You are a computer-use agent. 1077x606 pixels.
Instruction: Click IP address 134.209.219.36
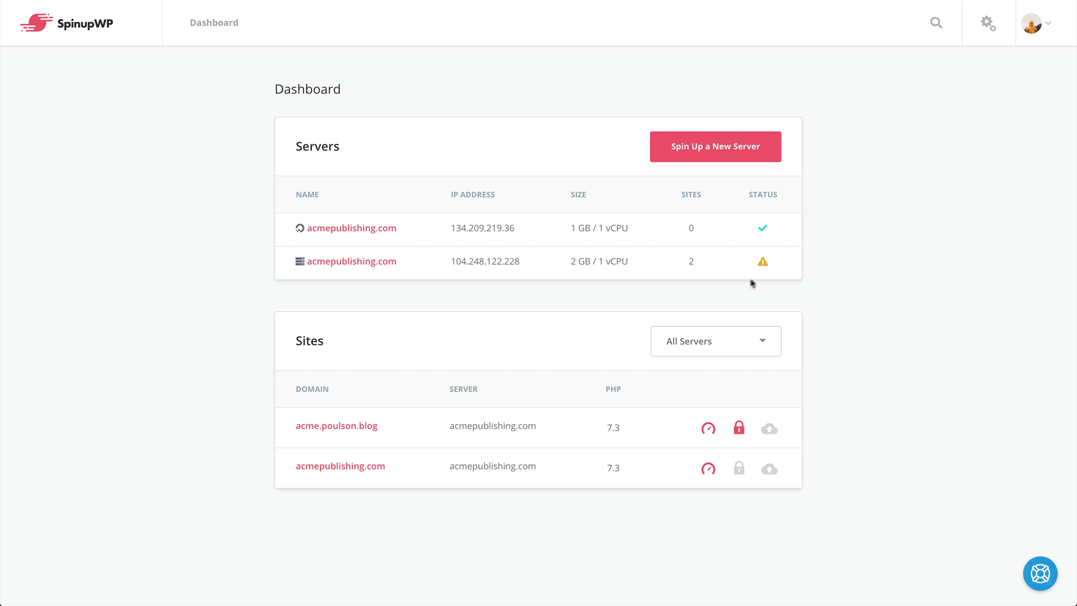[x=482, y=228]
